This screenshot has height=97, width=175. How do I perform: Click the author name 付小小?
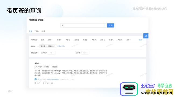40,79
